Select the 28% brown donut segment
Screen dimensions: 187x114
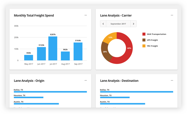[105, 52]
